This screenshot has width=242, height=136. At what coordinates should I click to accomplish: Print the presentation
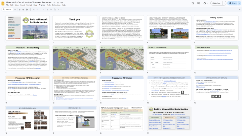[27, 9]
